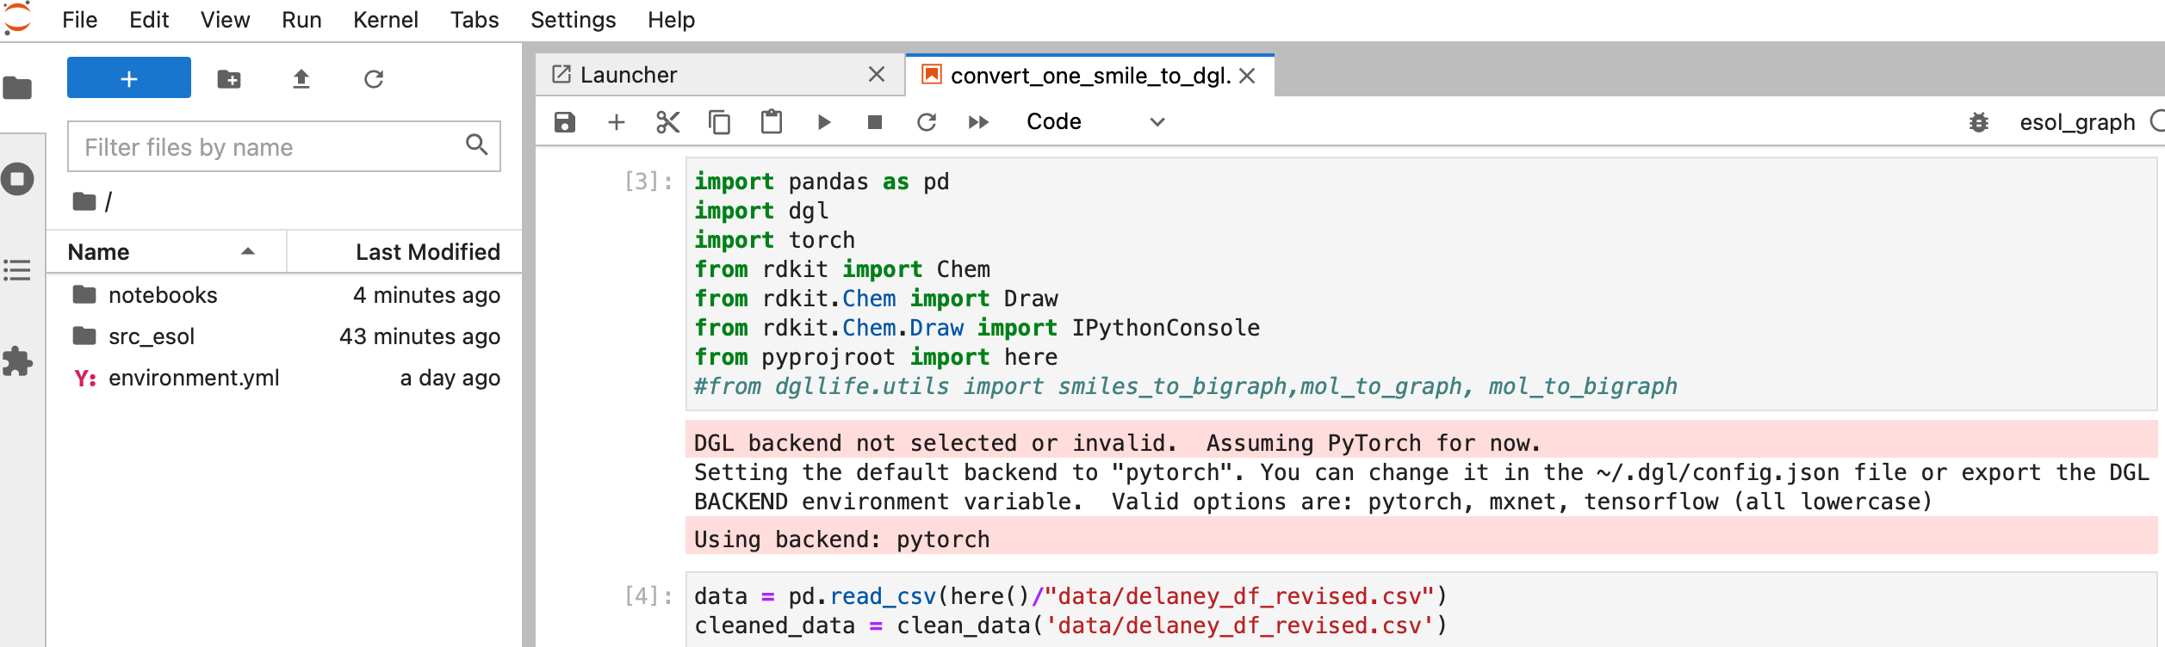Click the '4 minutes ago' modified time

click(426, 295)
